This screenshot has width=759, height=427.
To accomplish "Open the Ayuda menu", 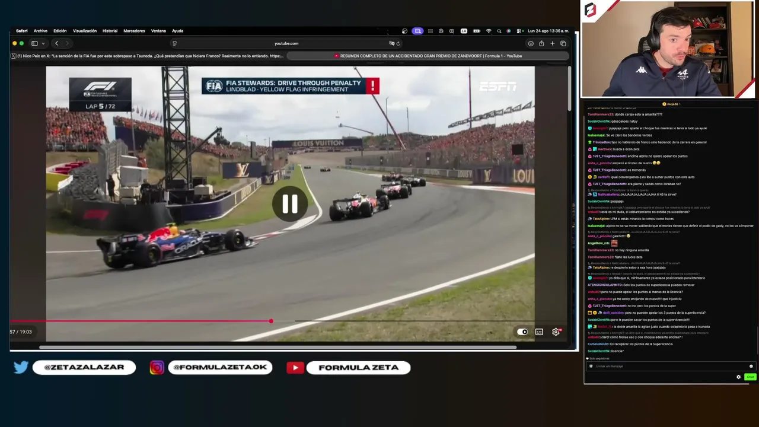I will pos(177,31).
